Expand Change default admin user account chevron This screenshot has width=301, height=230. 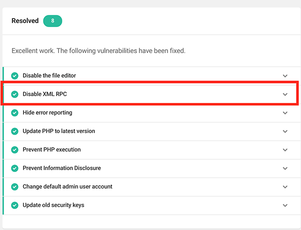point(285,187)
